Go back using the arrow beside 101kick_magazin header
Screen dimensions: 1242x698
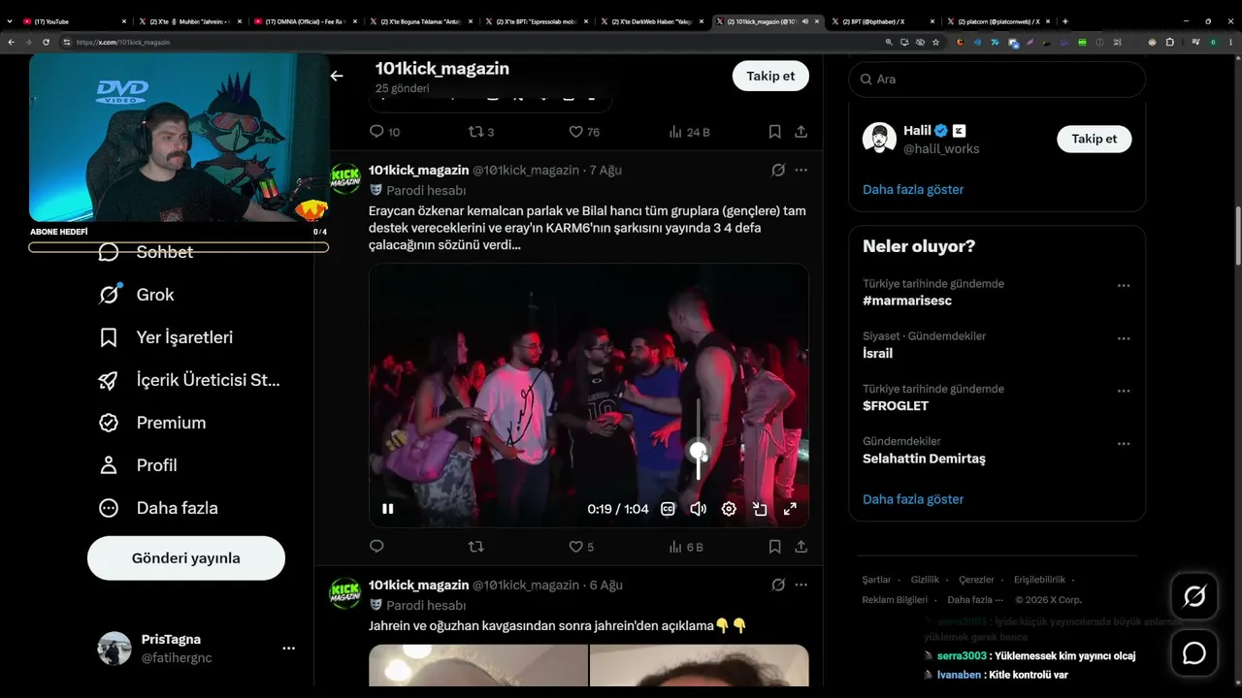tap(337, 76)
